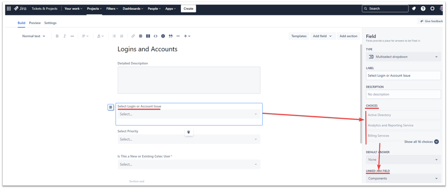
Task: Open text alignment options
Action: coord(85,36)
